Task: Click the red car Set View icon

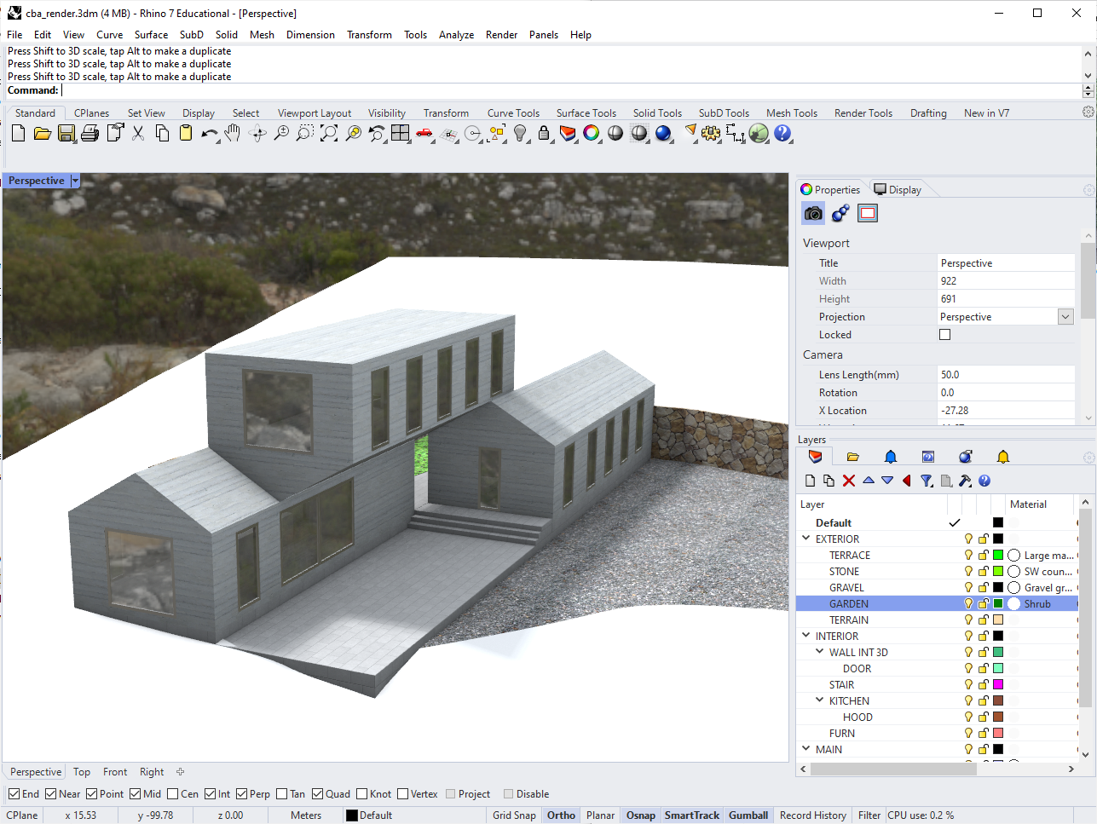Action: tap(424, 134)
